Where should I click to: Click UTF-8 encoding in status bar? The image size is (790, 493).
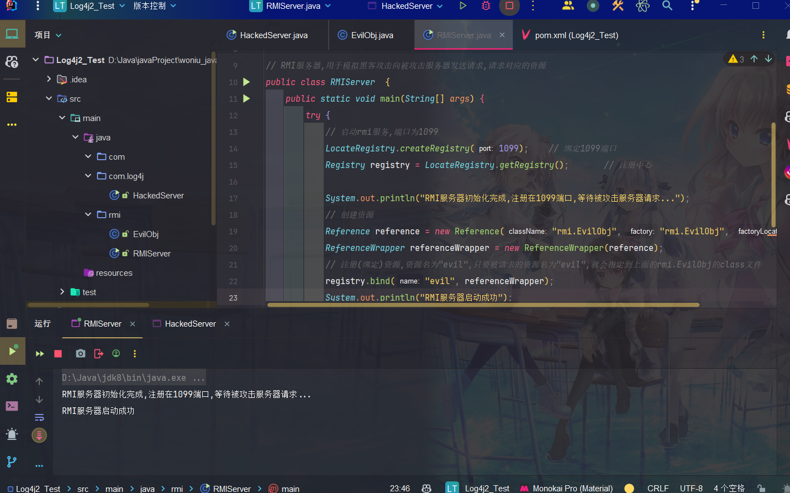click(691, 488)
